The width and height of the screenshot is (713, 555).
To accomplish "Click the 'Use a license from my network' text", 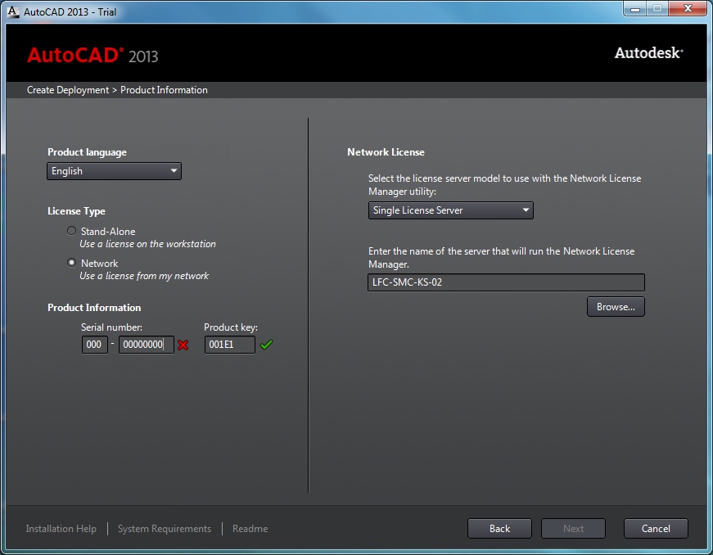I will [x=144, y=276].
